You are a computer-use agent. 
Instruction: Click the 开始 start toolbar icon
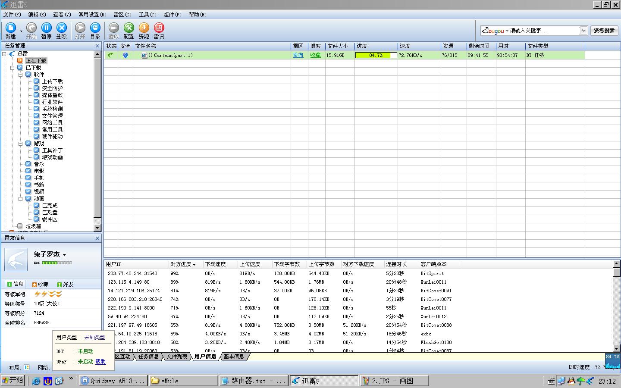[31, 28]
